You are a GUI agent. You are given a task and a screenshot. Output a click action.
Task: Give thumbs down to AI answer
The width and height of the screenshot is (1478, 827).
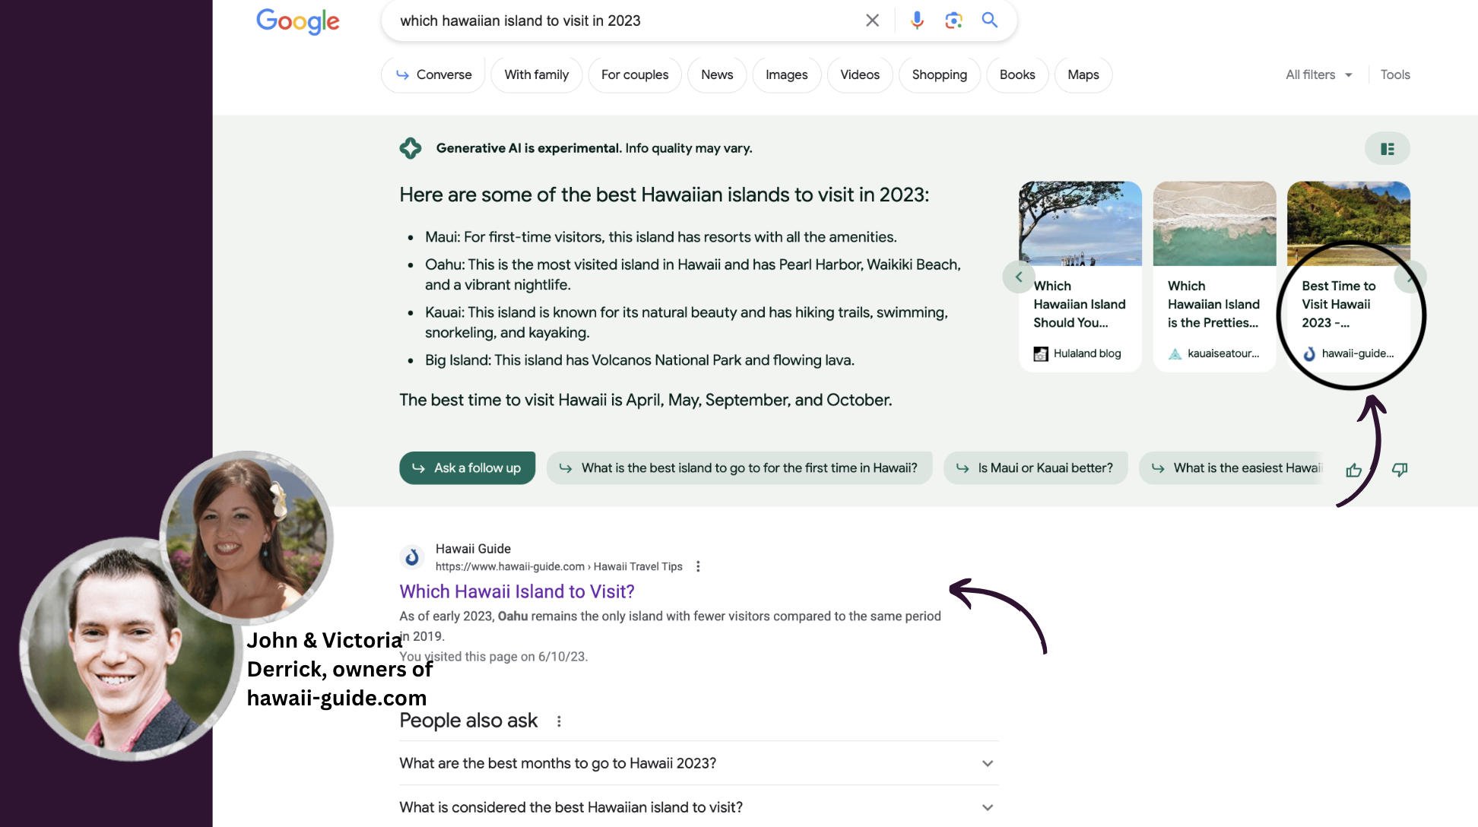(1399, 470)
